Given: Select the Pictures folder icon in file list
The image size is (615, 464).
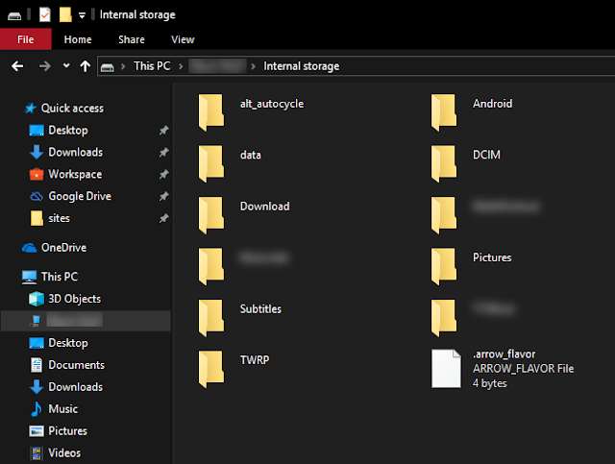Looking at the screenshot, I should click(x=444, y=266).
